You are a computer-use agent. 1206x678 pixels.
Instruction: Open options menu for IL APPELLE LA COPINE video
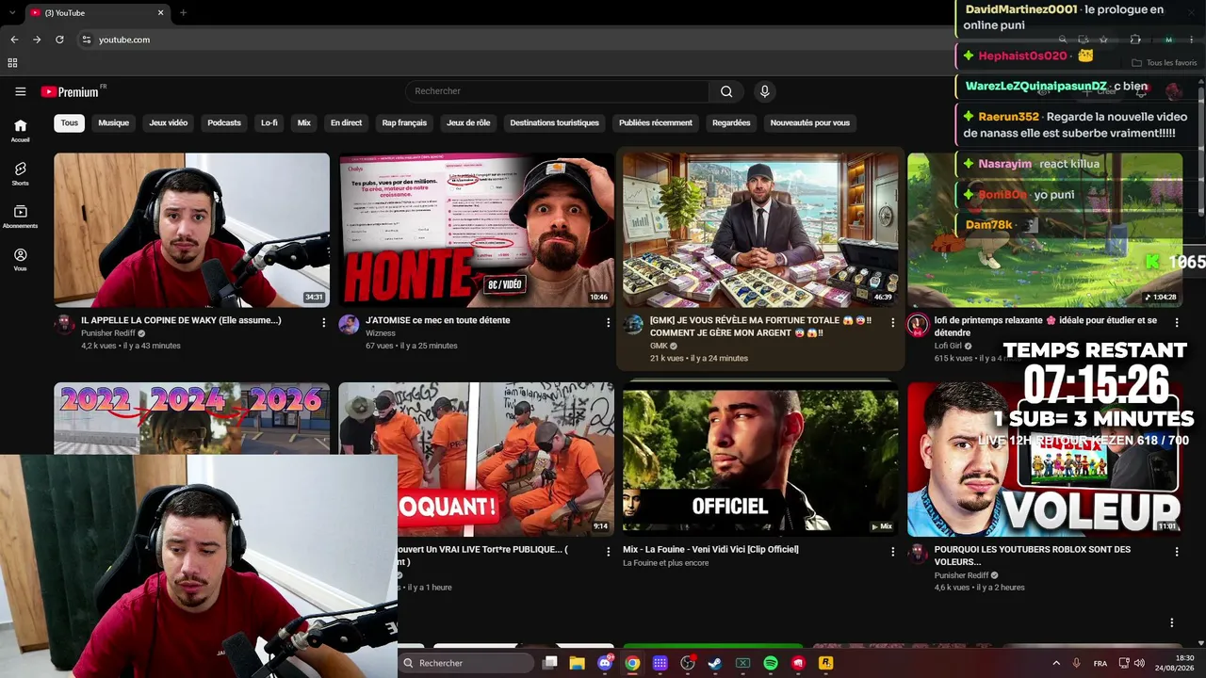pyautogui.click(x=323, y=322)
